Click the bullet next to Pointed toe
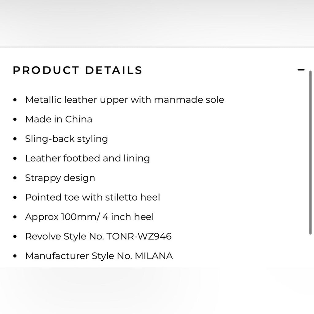 point(14,198)
